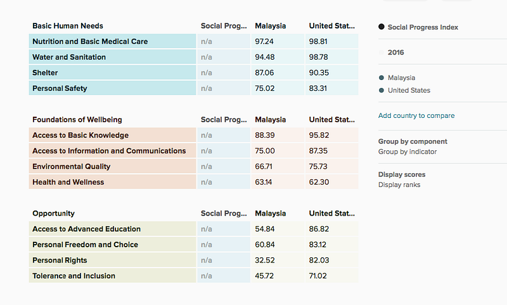Screen dimensions: 507x305
Task: Click the Add country to compare link
Action: (416, 116)
